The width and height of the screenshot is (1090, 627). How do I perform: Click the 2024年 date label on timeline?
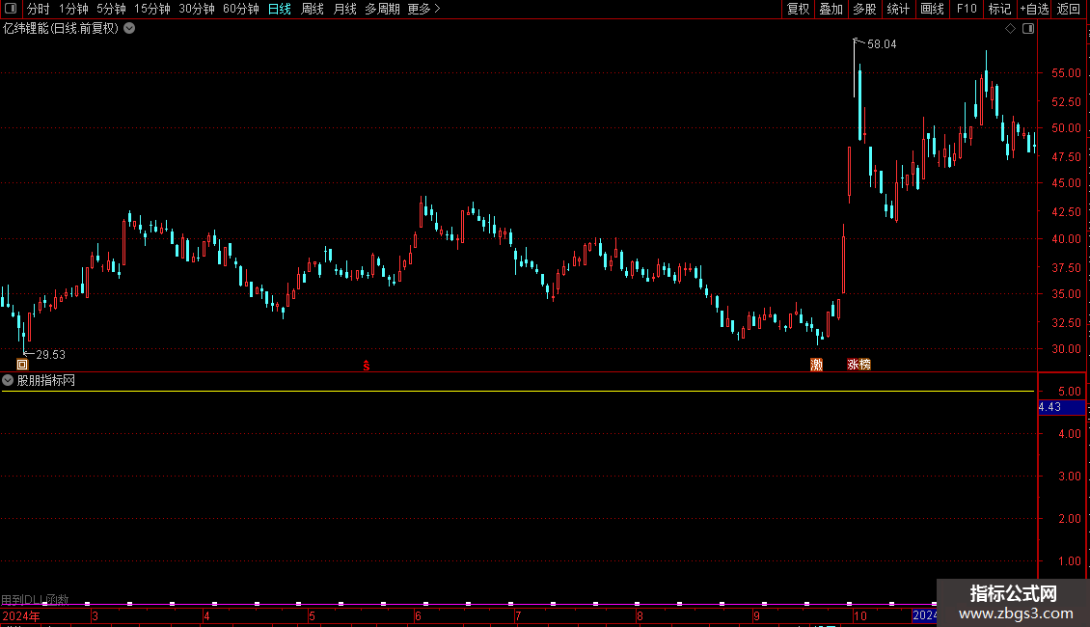(21, 615)
